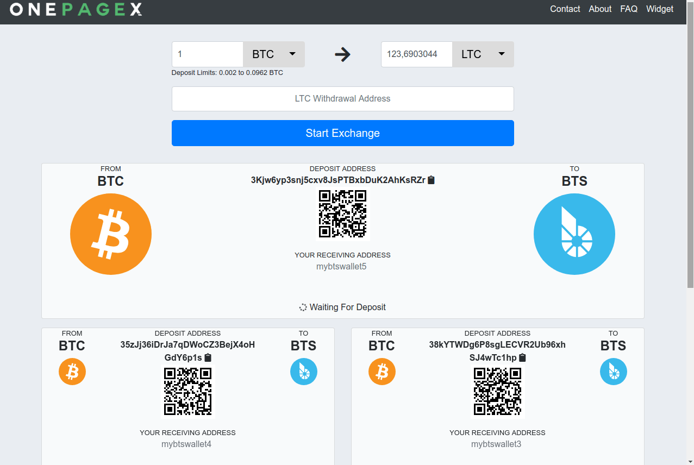Copy deposit address ending SJ4wTc1hp clipboard icon
694x465 pixels.
pos(523,357)
